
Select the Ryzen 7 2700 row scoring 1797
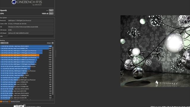[26, 51]
